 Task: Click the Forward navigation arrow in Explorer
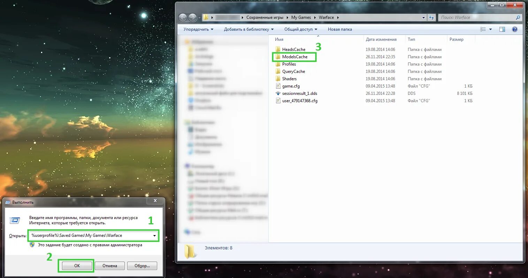[192, 17]
